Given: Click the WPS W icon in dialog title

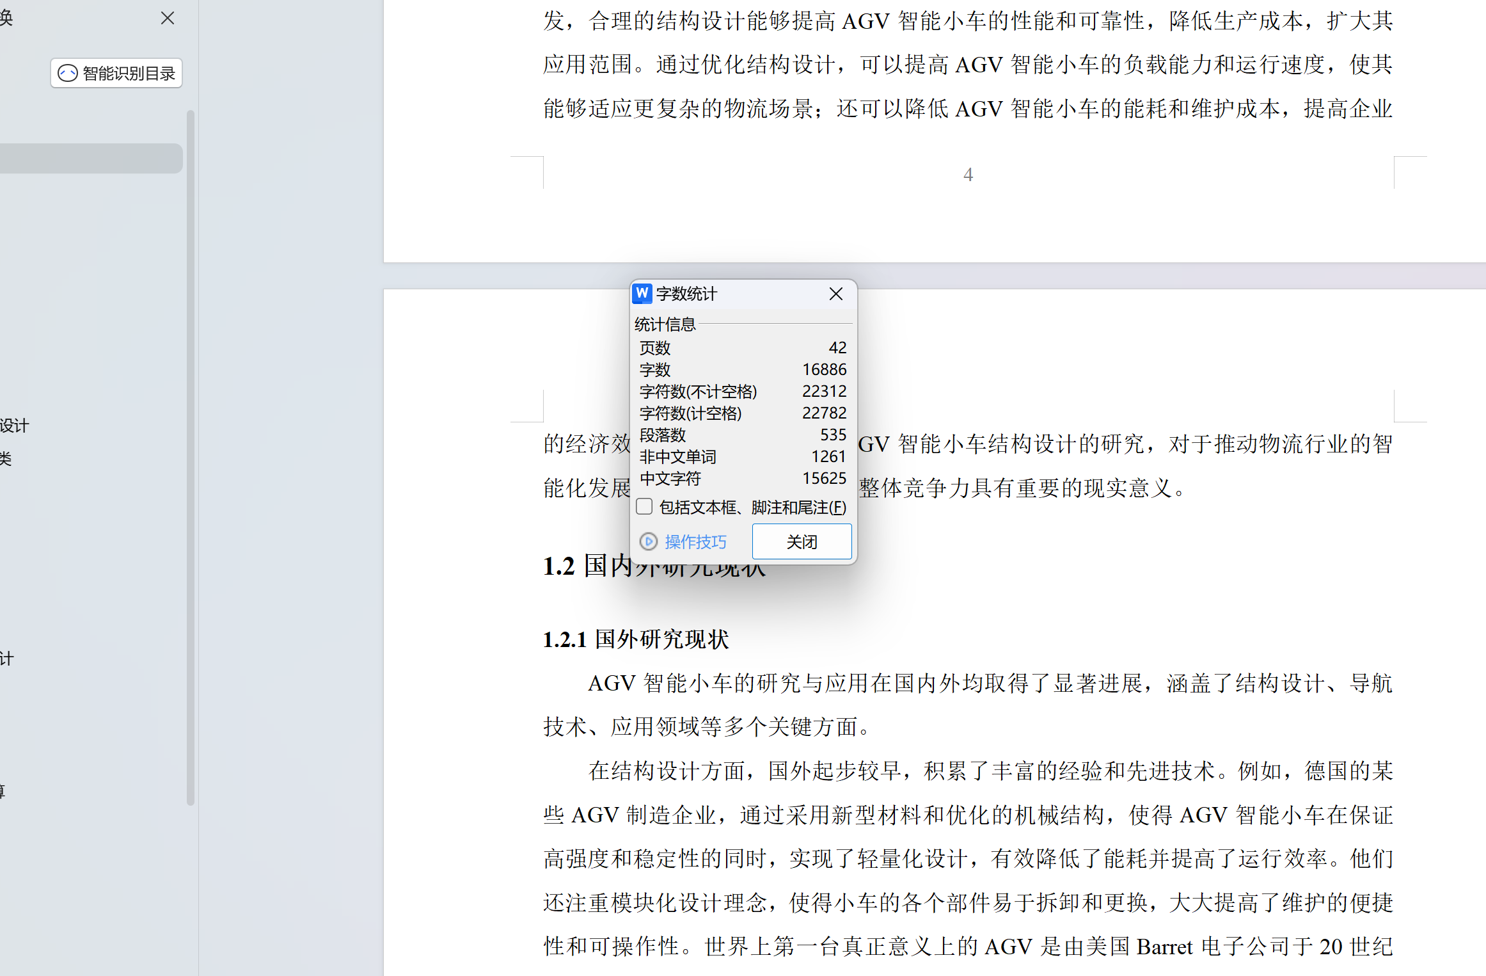Looking at the screenshot, I should click(642, 293).
